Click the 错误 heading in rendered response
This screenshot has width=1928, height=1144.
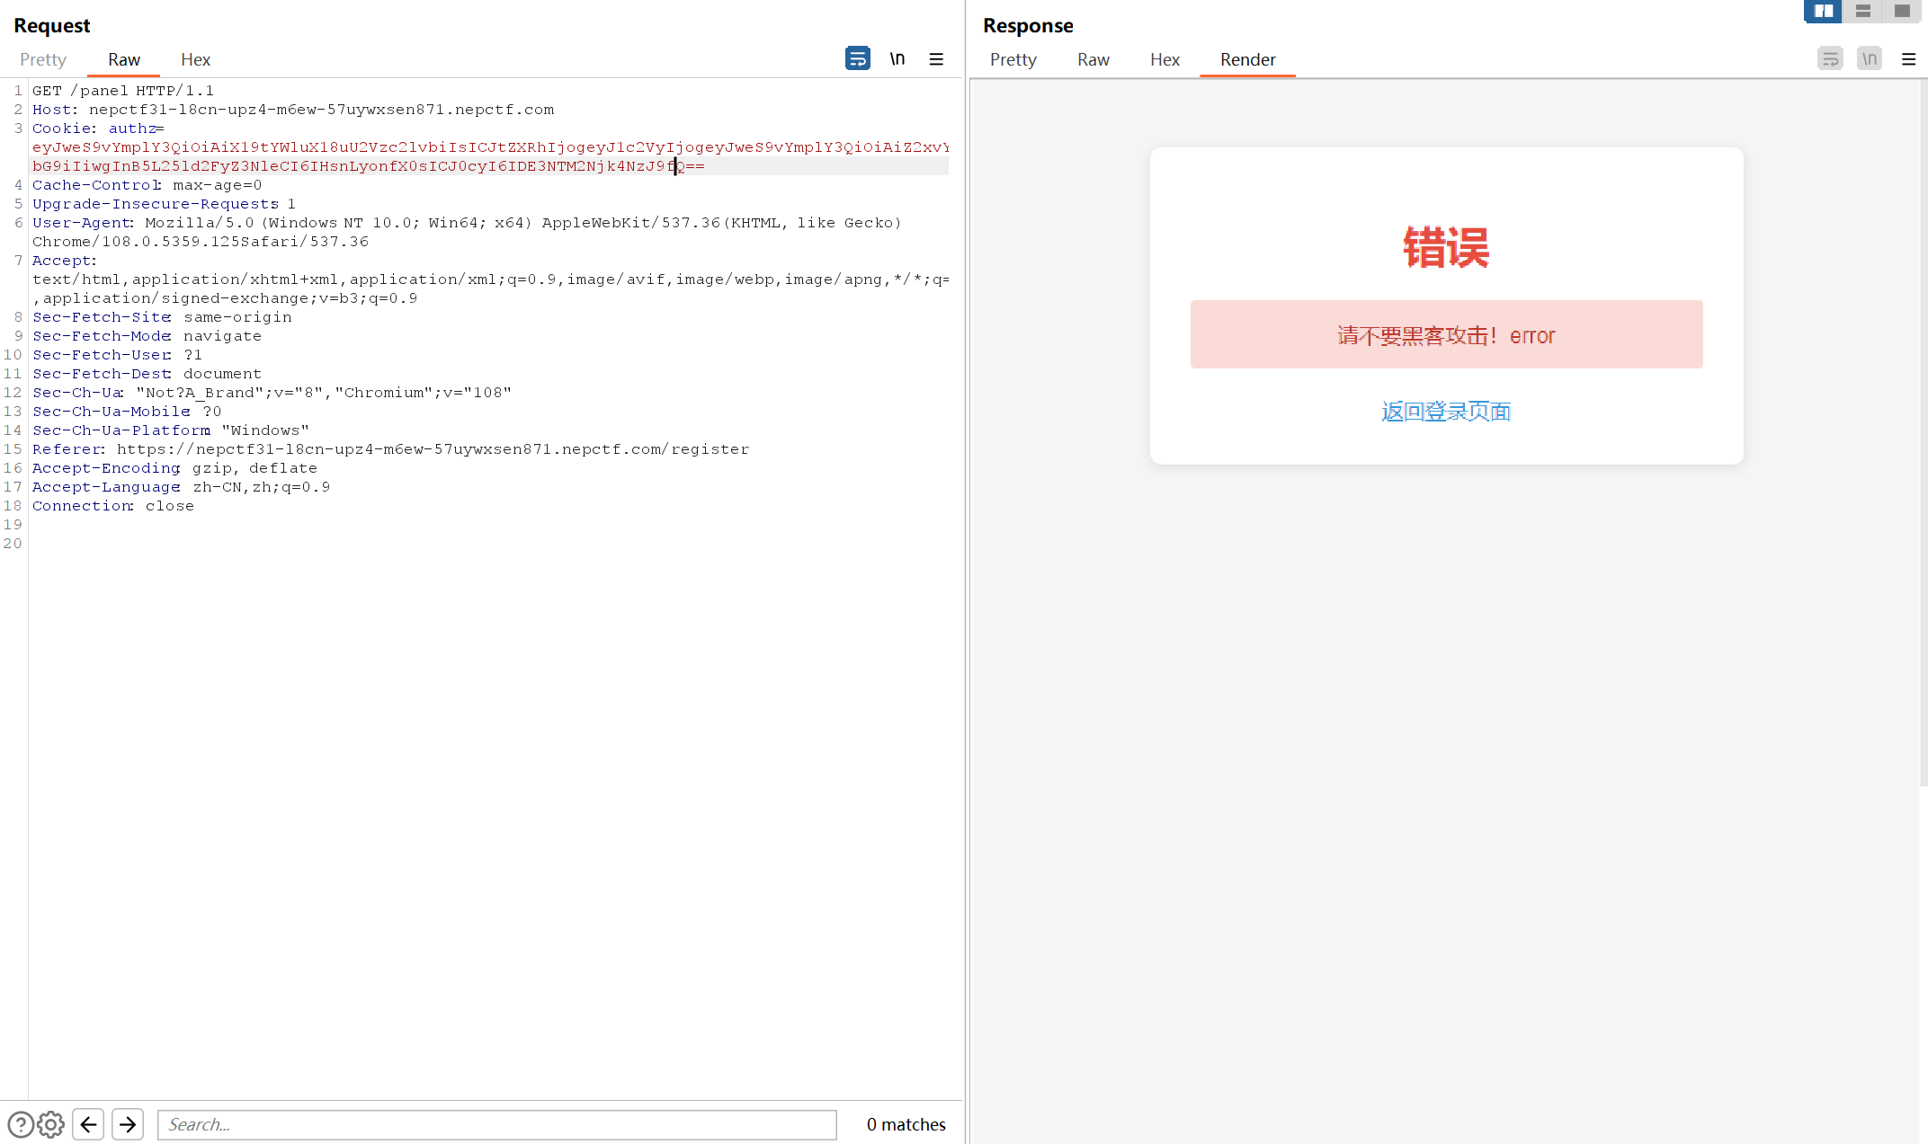[x=1446, y=247]
